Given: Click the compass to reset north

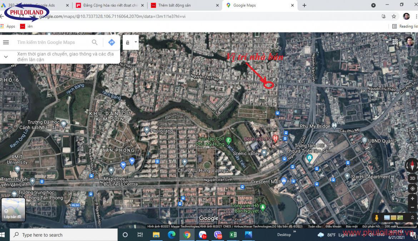Looking at the screenshot, I should 412,165.
